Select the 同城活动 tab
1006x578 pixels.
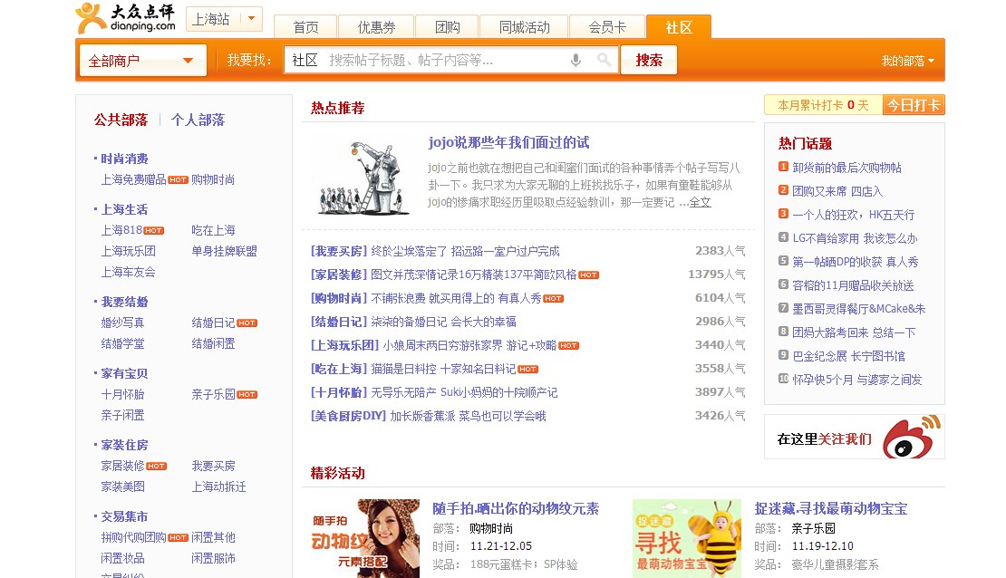click(x=523, y=27)
